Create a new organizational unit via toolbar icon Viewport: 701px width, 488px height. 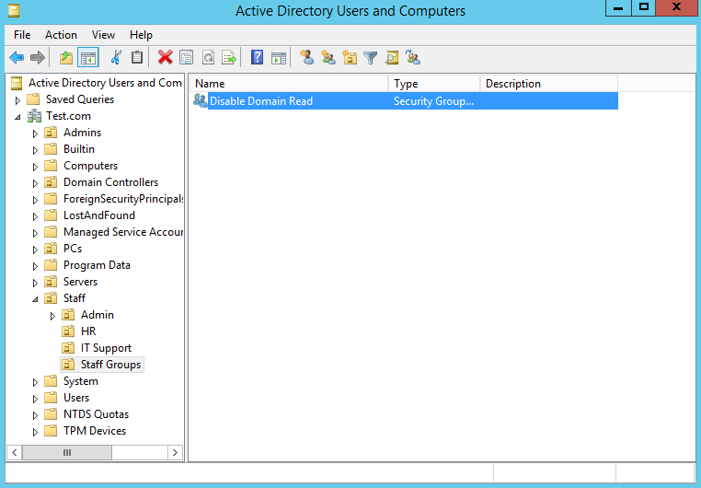pyautogui.click(x=350, y=57)
